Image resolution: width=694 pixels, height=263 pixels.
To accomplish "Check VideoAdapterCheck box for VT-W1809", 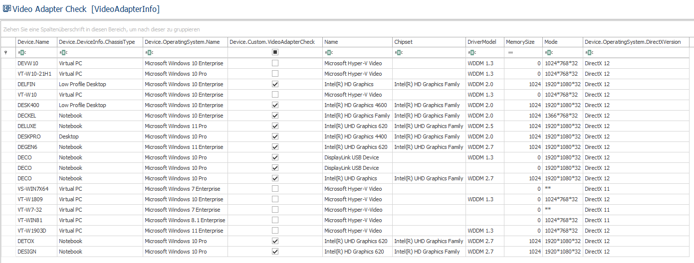I will pyautogui.click(x=275, y=199).
